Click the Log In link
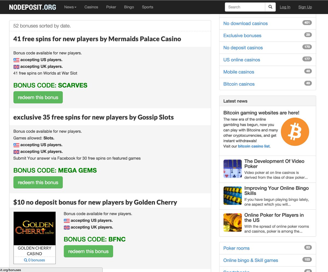Screen dimensions: 328x272 tap(285, 7)
